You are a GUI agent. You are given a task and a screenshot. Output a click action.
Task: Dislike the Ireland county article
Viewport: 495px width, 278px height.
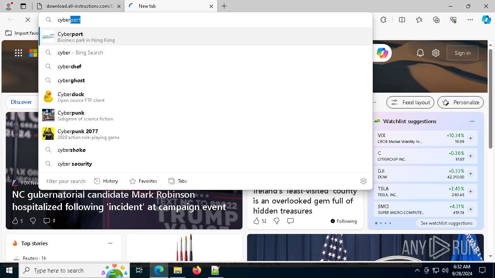click(x=277, y=221)
